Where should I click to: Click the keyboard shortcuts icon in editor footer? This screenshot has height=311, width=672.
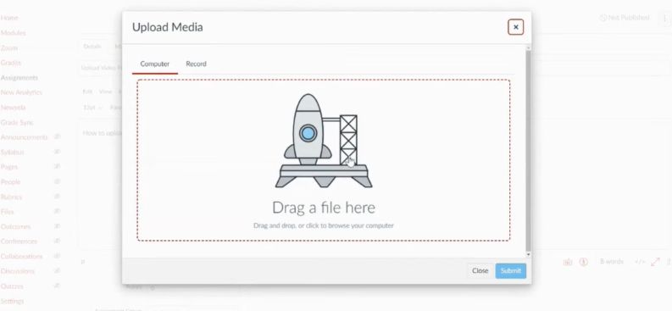click(x=568, y=262)
